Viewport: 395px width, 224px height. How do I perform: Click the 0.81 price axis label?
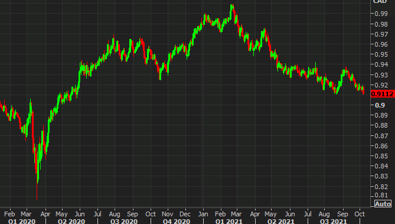point(381,195)
